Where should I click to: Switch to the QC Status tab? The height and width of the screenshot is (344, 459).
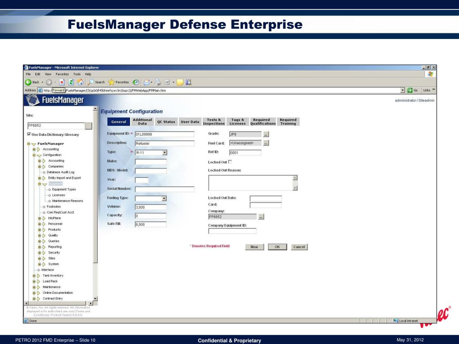(166, 122)
